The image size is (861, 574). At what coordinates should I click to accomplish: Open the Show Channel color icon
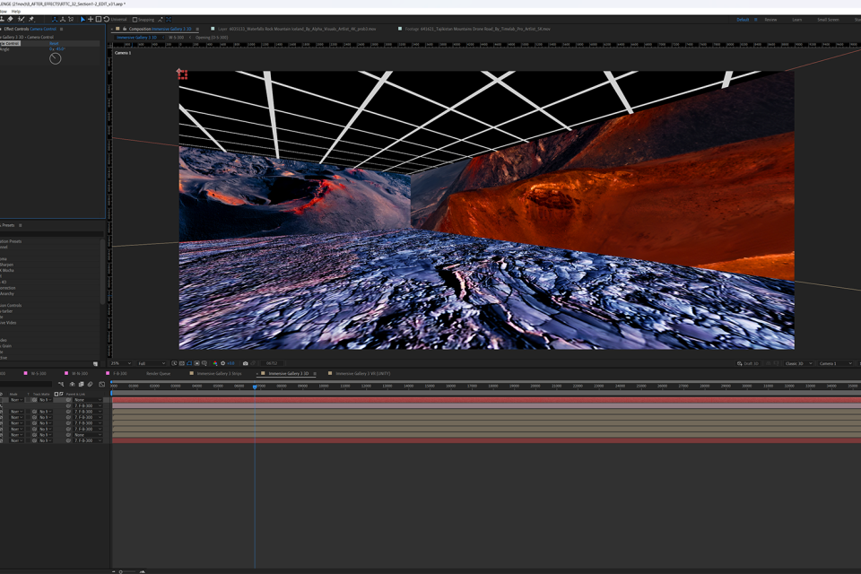[215, 363]
